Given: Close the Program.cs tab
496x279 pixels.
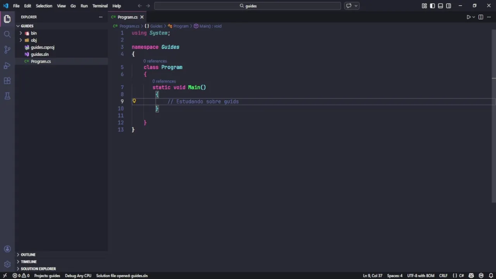Looking at the screenshot, I should (x=142, y=17).
